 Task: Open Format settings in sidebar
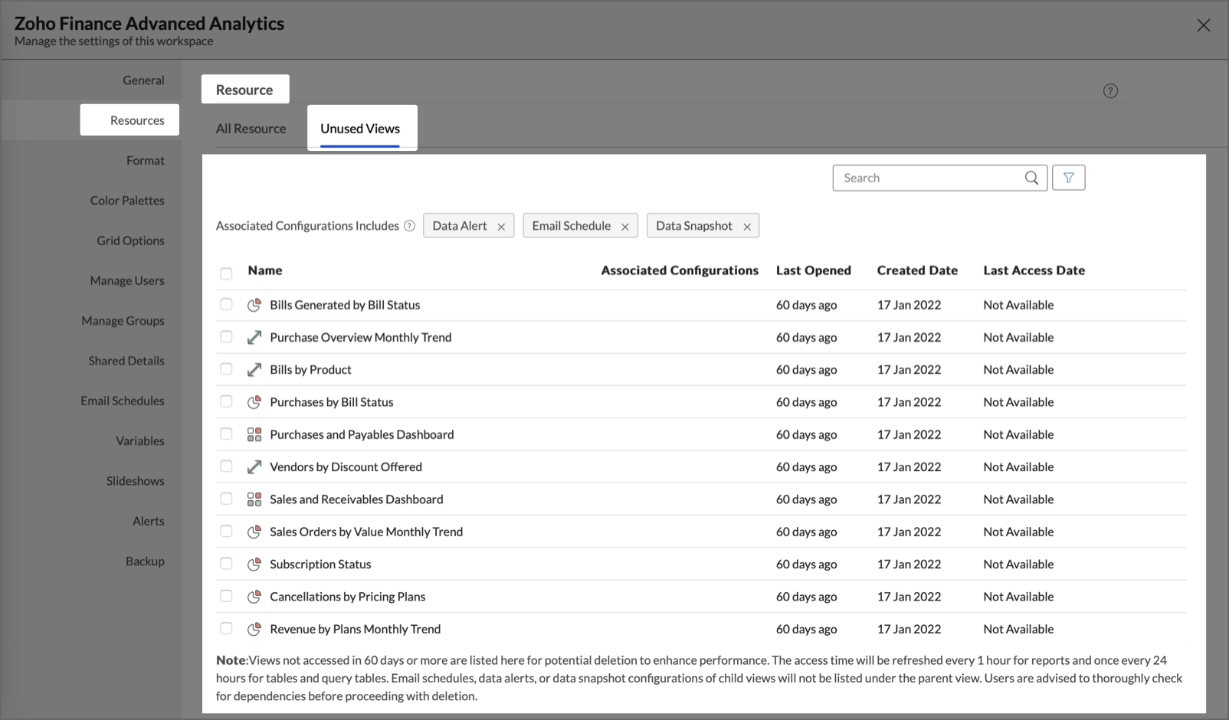[146, 161]
